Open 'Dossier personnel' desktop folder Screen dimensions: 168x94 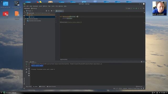pyautogui.click(x=6, y=4)
